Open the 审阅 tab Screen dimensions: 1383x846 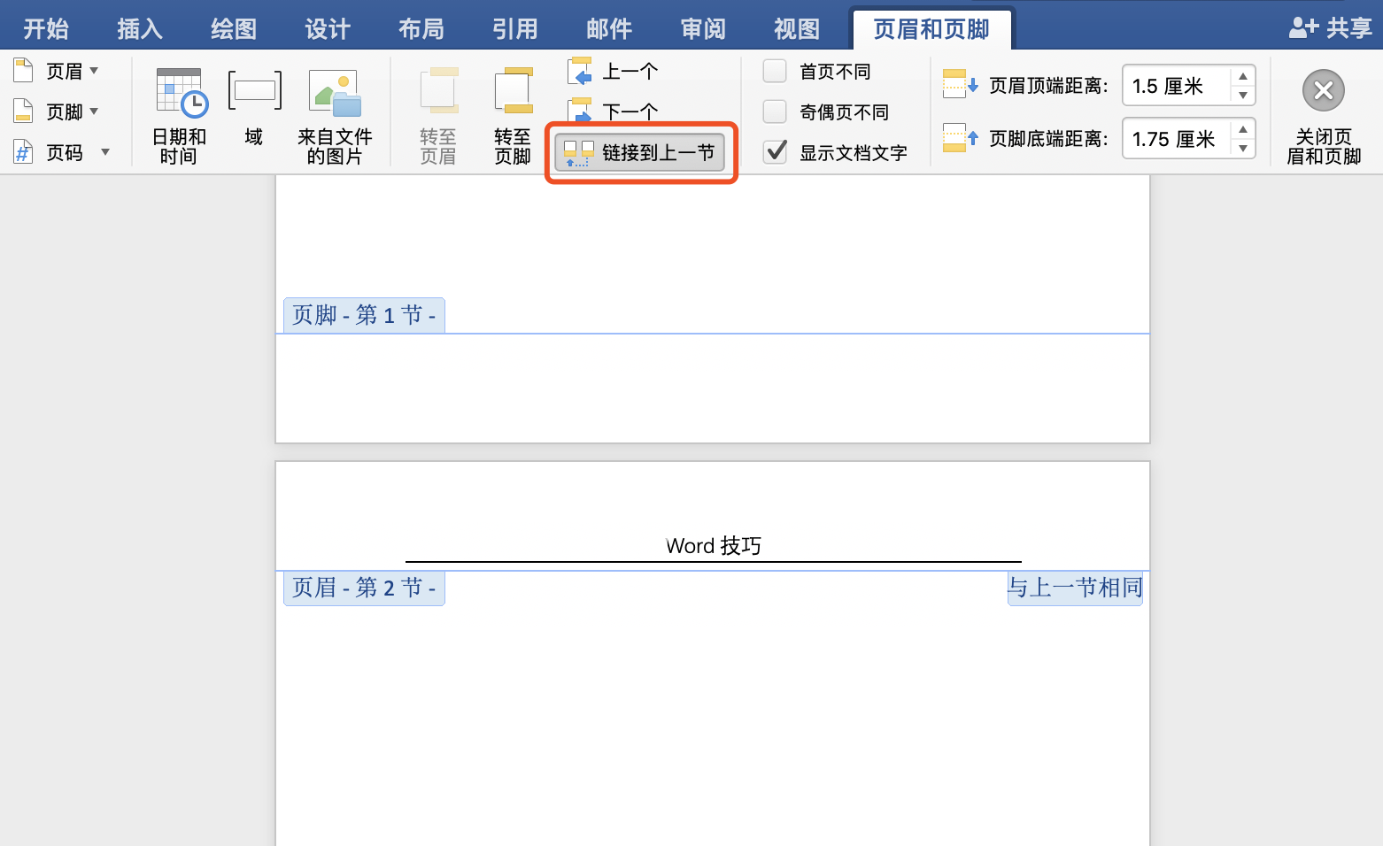tap(703, 29)
